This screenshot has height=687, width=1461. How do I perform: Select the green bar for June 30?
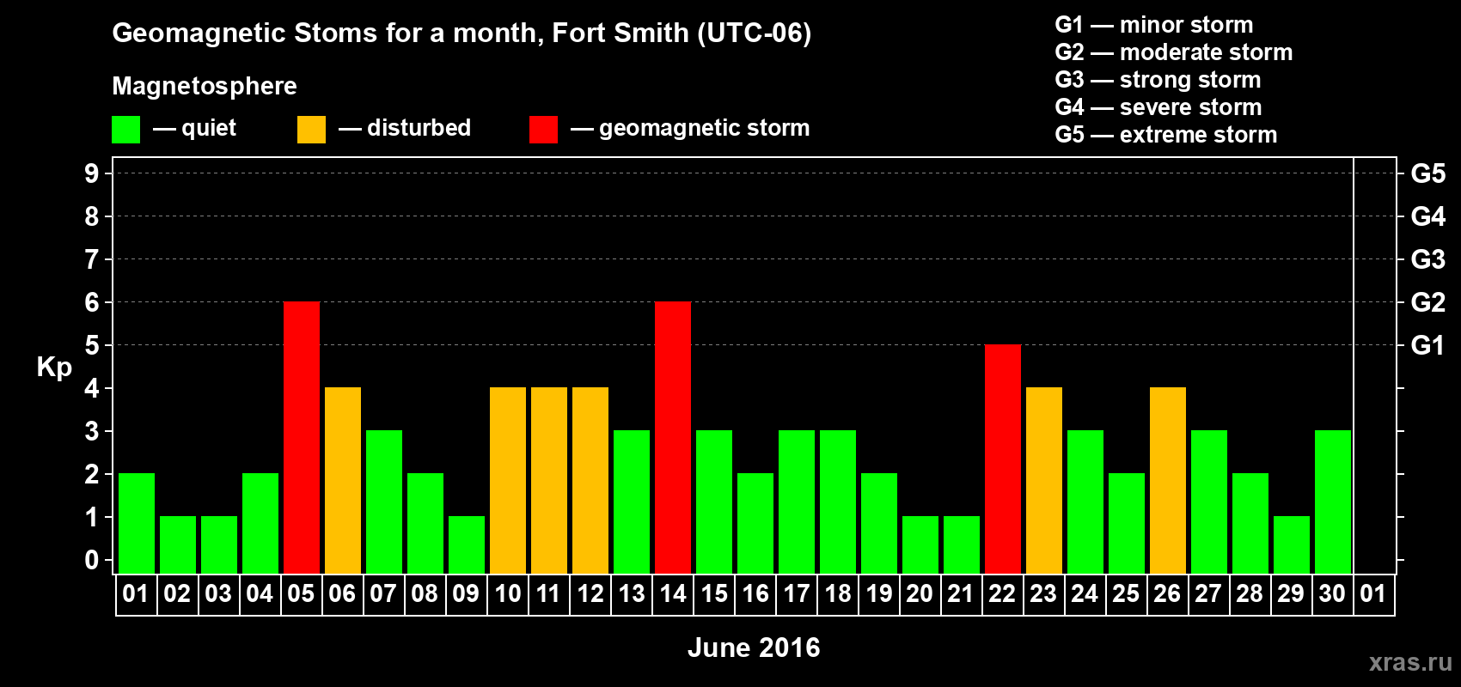click(x=1333, y=502)
